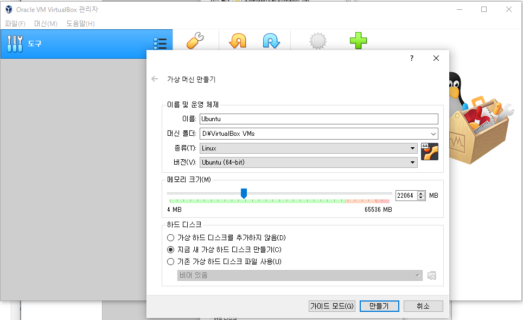
Task: Select 'Do not add virtual hard disk' option
Action: click(226, 237)
